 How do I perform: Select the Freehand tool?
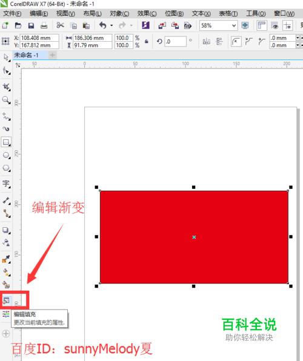[x=6, y=116]
